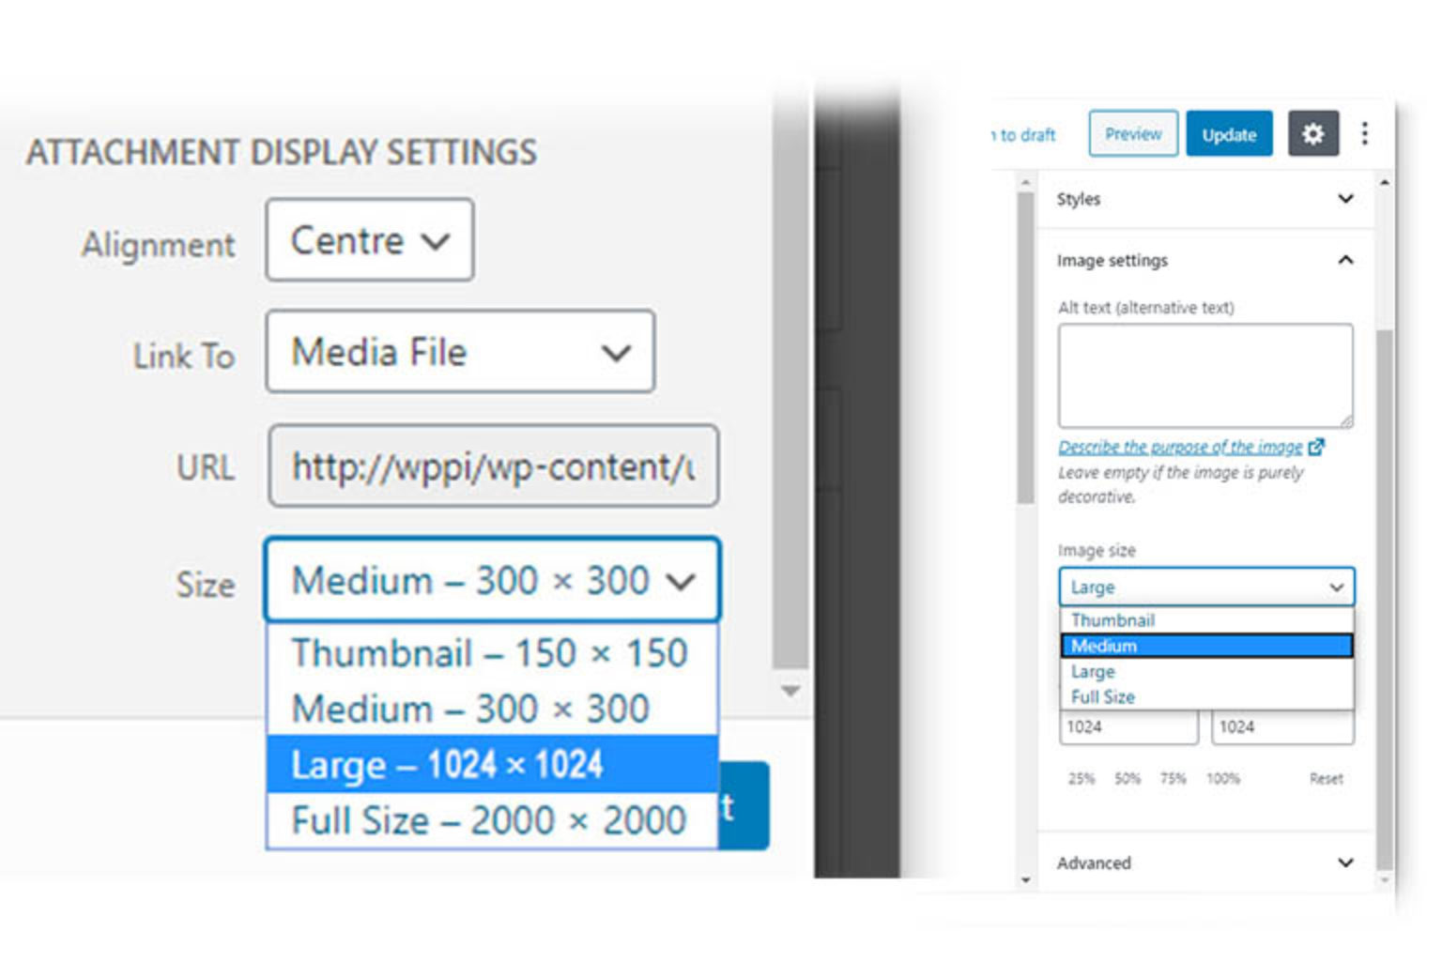Click Reset for image dimensions
This screenshot has width=1442, height=961.
coord(1326,778)
